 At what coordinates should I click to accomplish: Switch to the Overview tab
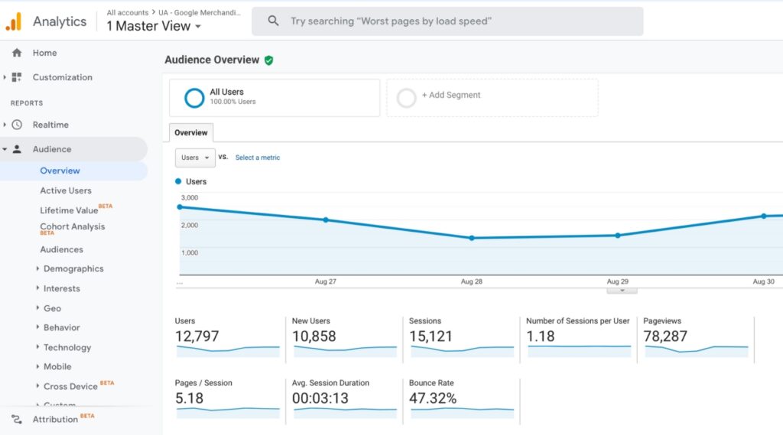pyautogui.click(x=191, y=133)
